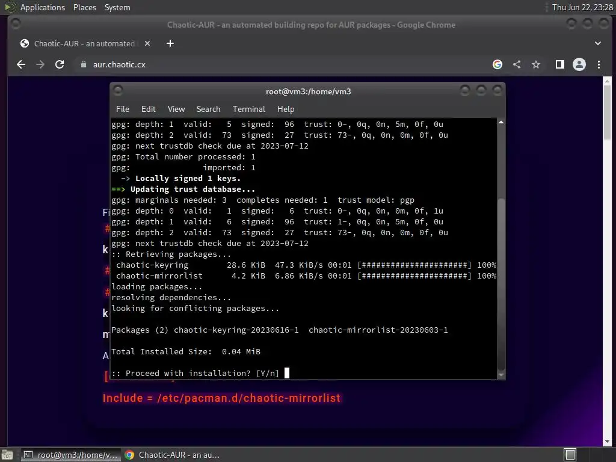The width and height of the screenshot is (616, 462).
Task: Click 'resolving dependencies...' line
Action: point(171,297)
